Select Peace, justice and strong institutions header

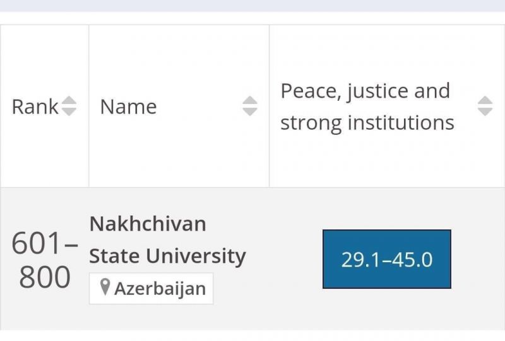point(367,107)
